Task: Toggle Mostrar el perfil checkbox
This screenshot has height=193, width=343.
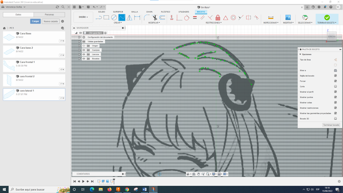Action: point(335,92)
